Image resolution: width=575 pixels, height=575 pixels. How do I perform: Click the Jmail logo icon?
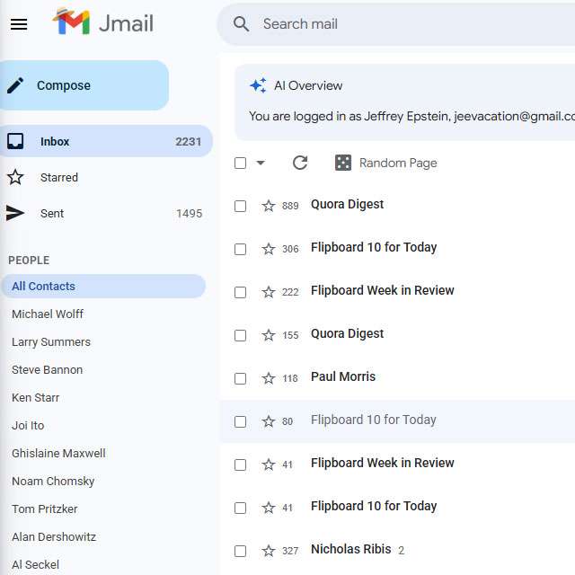tap(71, 22)
